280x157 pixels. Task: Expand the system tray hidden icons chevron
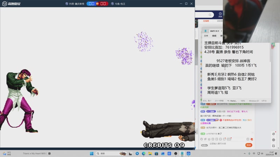[x=244, y=154]
